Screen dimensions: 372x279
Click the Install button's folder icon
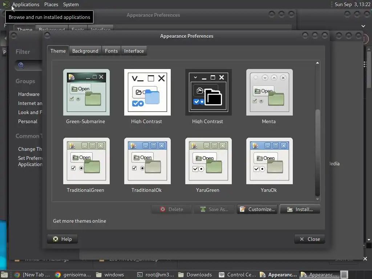click(x=290, y=210)
